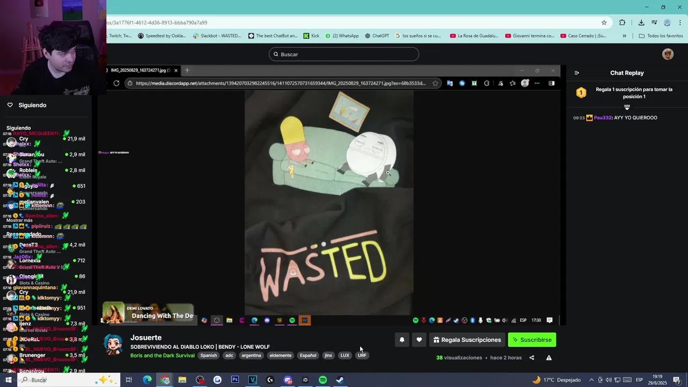688x387 pixels.
Task: Open Slackbot WASTED bookmark
Action: 217,36
